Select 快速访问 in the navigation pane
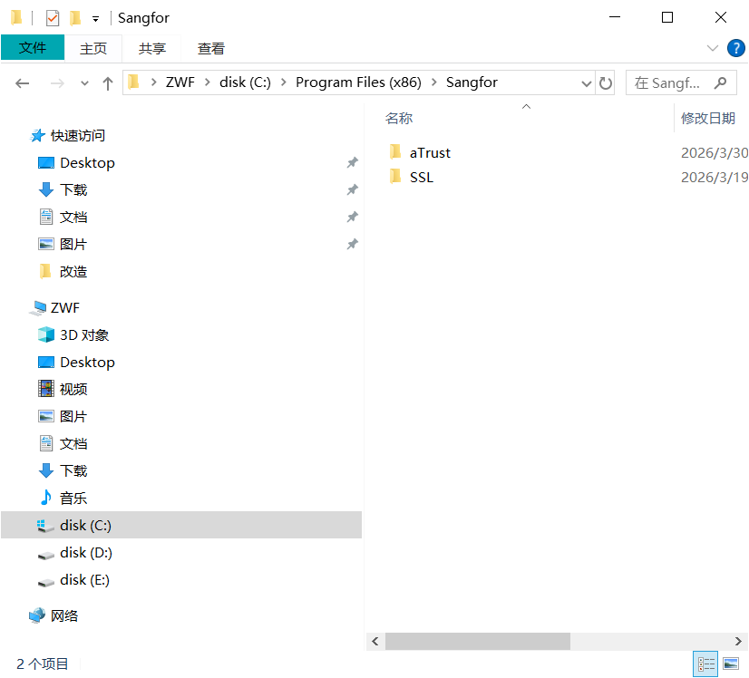Image resolution: width=749 pixels, height=678 pixels. [77, 136]
